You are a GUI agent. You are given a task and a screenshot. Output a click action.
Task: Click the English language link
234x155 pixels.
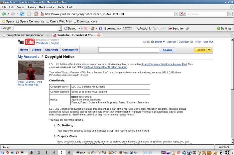[x=55, y=43]
